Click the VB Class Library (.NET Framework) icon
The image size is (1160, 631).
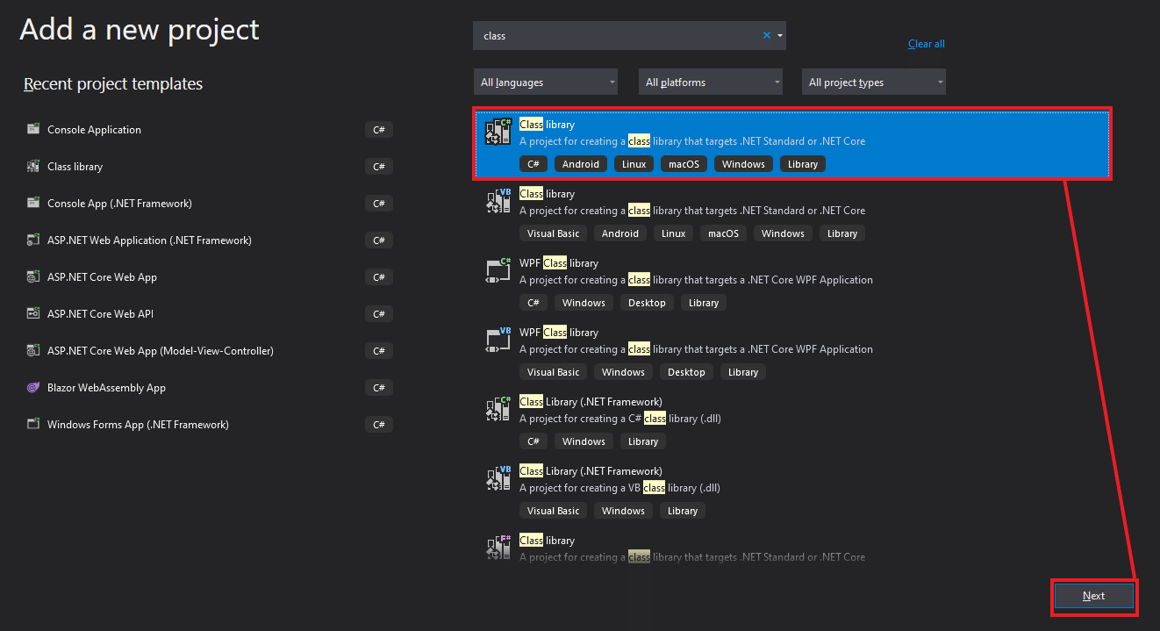click(x=498, y=479)
